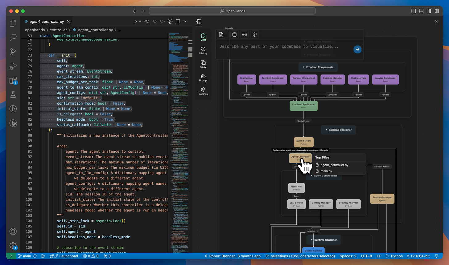
Task: Toggle the secondary side bar layout icon
Action: click(429, 11)
